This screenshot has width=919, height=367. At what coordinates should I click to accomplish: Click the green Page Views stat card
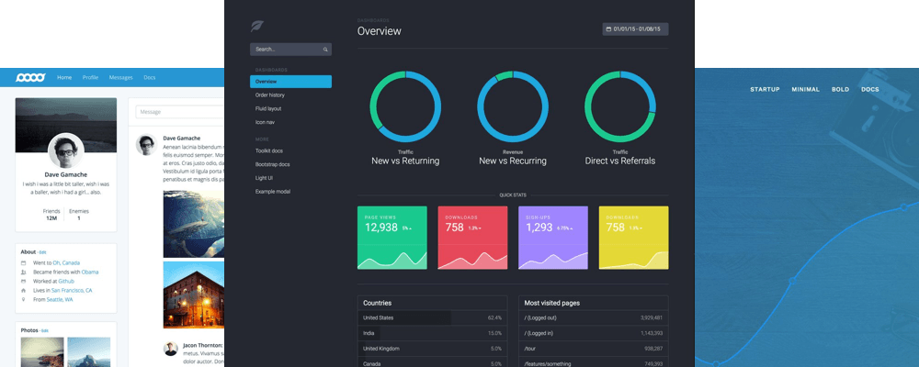click(x=391, y=238)
